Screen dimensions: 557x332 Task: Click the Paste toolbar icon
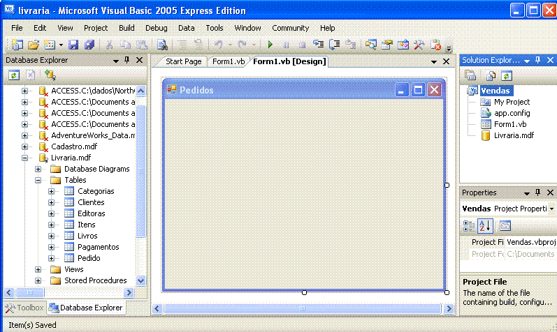point(142,45)
